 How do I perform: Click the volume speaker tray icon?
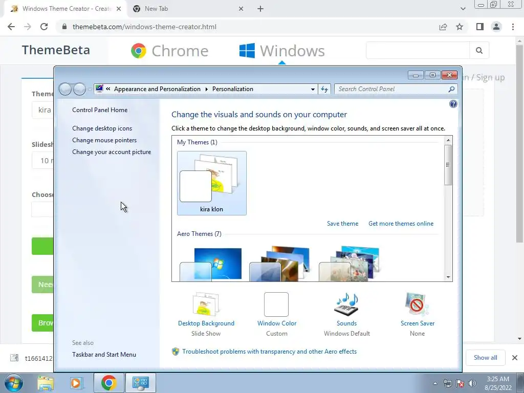click(x=472, y=383)
